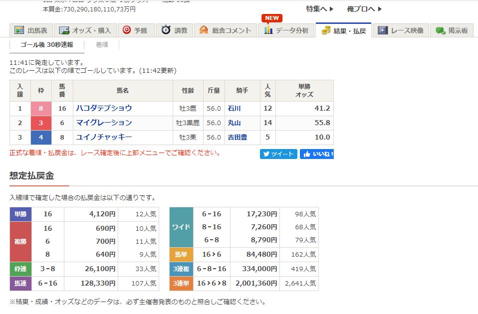Open the オッズ・購入 tab

tap(85, 30)
